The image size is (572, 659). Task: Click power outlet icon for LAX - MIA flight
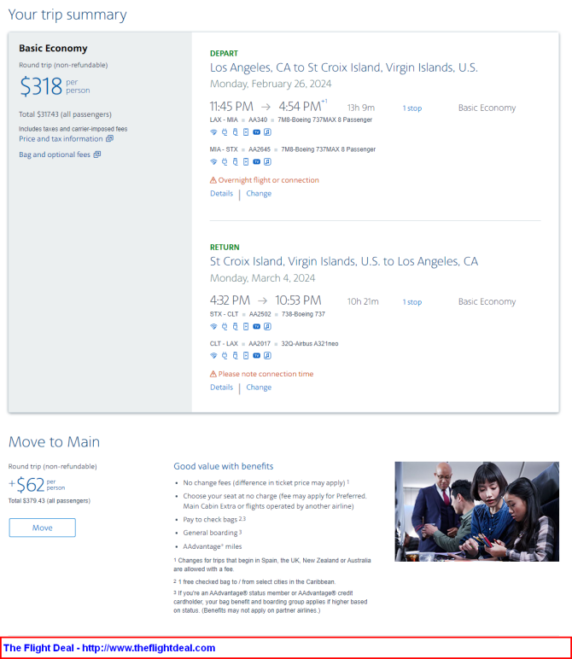(x=224, y=132)
